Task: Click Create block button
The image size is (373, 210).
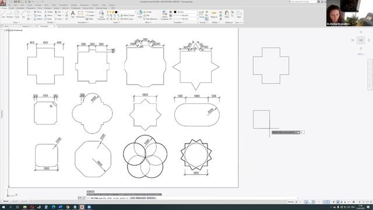Action: coord(147,12)
